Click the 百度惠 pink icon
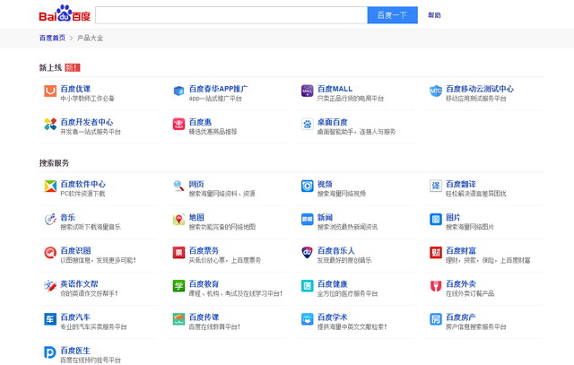Viewport: 574px width, 365px height. pyautogui.click(x=178, y=124)
